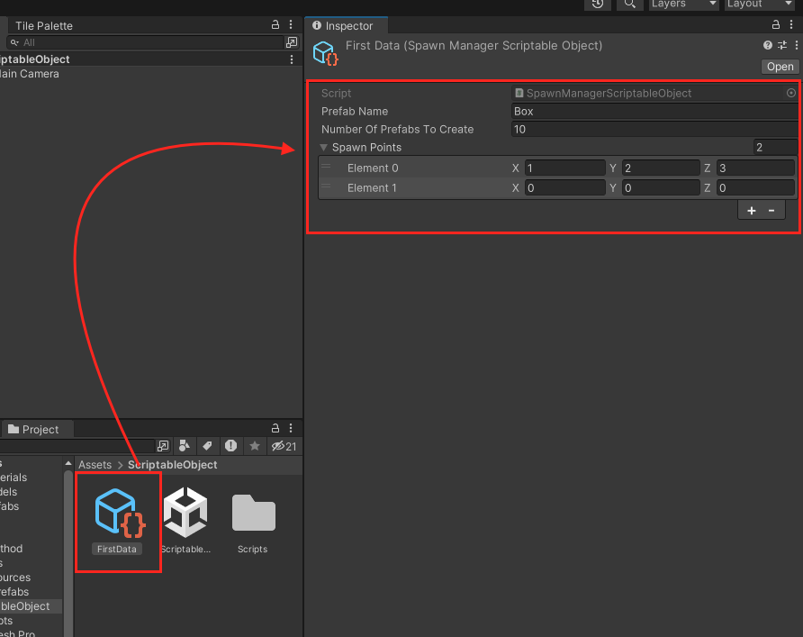Open the Project panel options menu
The height and width of the screenshot is (637, 803).
pos(291,428)
